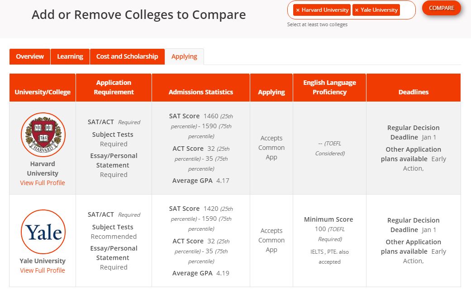This screenshot has height=293, width=471.
Task: Click the Yale University logo
Action: (43, 232)
